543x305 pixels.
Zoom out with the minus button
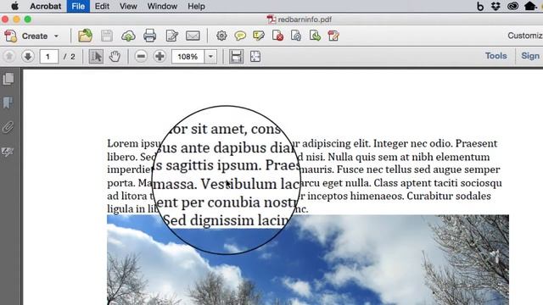click(x=141, y=57)
